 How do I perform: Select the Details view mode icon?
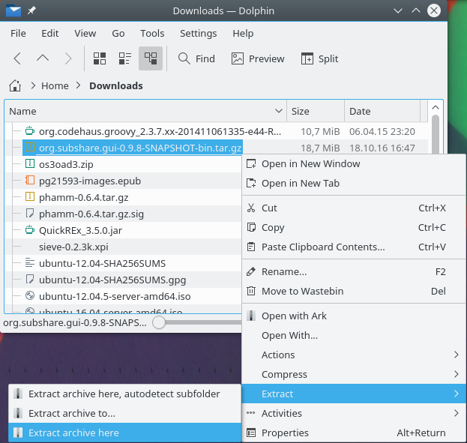point(151,58)
